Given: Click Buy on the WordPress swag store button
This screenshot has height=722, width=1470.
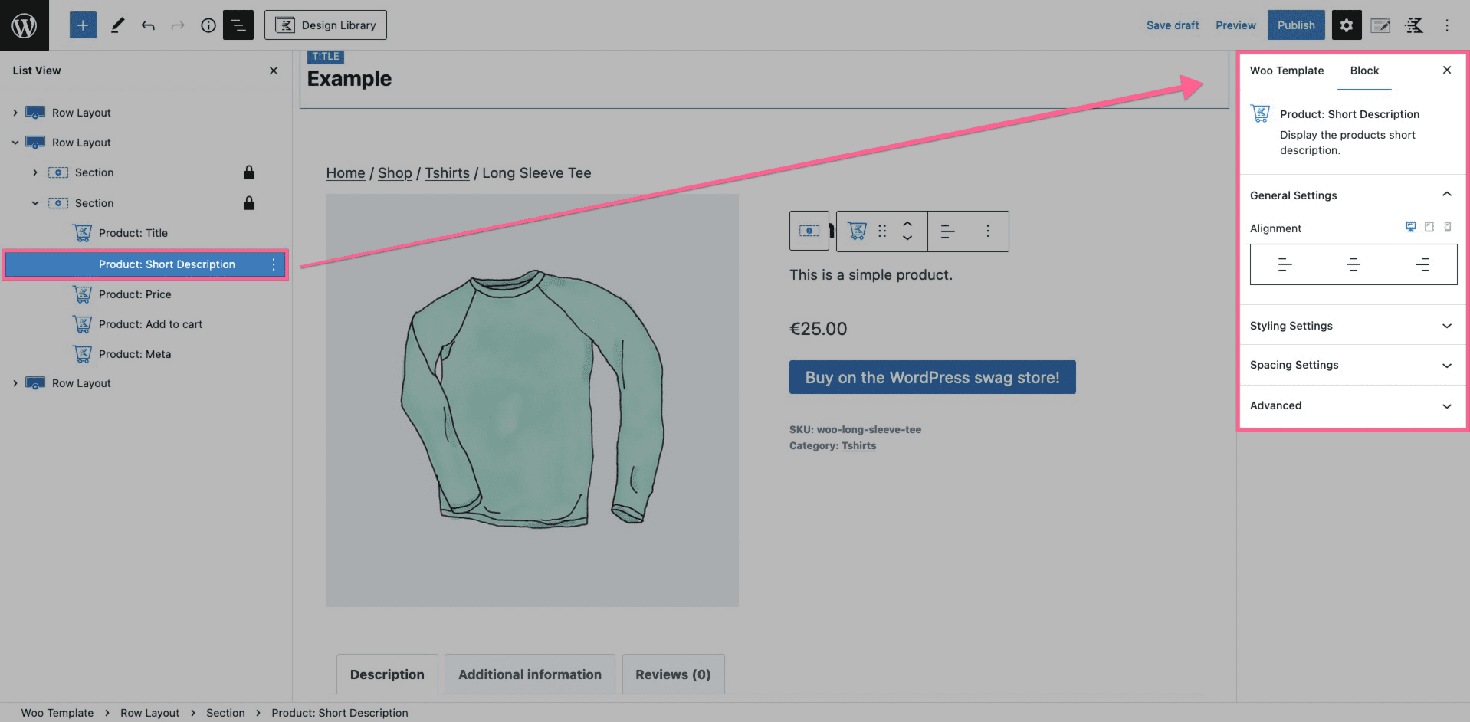Looking at the screenshot, I should (x=932, y=377).
